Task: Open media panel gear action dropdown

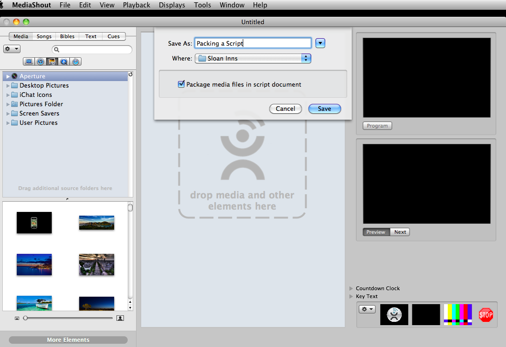Action: [12, 49]
